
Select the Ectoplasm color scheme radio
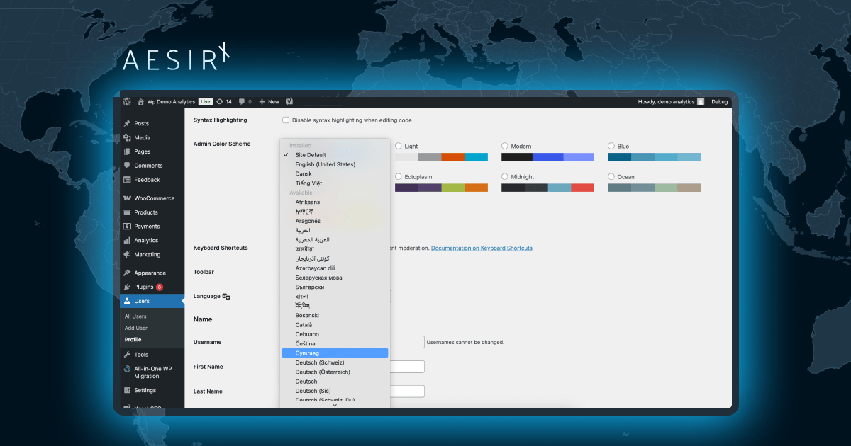point(399,177)
